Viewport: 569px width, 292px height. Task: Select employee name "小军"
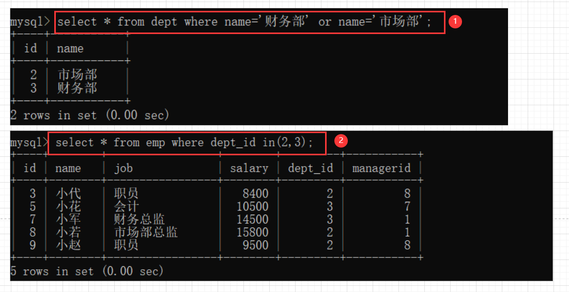click(68, 219)
